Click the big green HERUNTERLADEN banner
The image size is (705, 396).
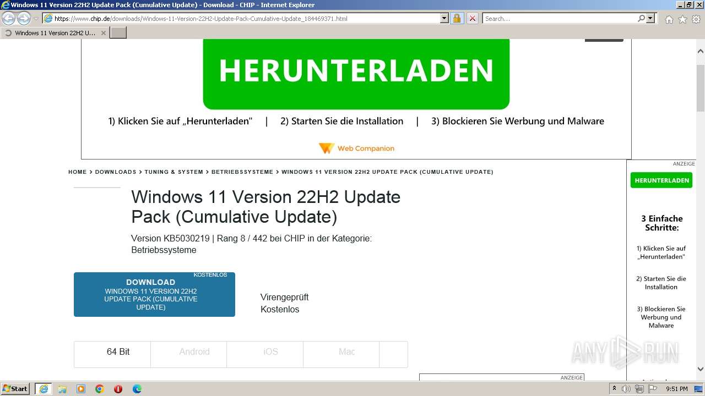pos(356,74)
